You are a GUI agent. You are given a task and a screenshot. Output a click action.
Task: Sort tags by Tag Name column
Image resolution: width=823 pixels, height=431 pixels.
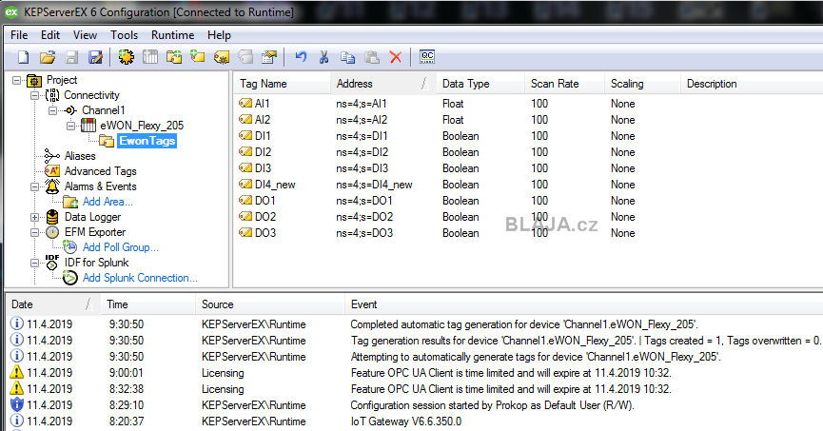tap(282, 84)
